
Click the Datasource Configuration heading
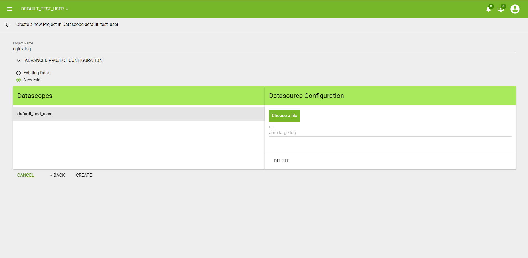click(306, 96)
